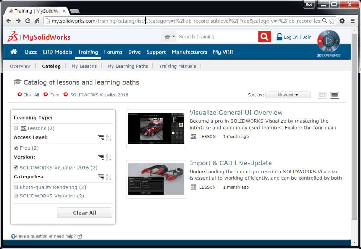
Task: Bookmark this page with star icon
Action: click(x=332, y=21)
